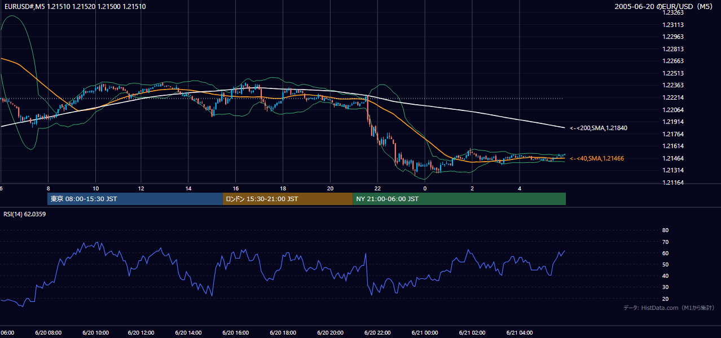Click price axis value 1.23263
Screen dimensions: 721x338
tap(672, 12)
